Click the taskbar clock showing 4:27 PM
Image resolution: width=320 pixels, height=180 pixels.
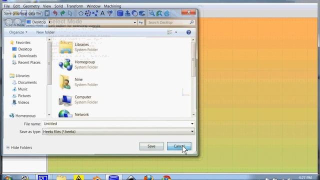point(305,178)
